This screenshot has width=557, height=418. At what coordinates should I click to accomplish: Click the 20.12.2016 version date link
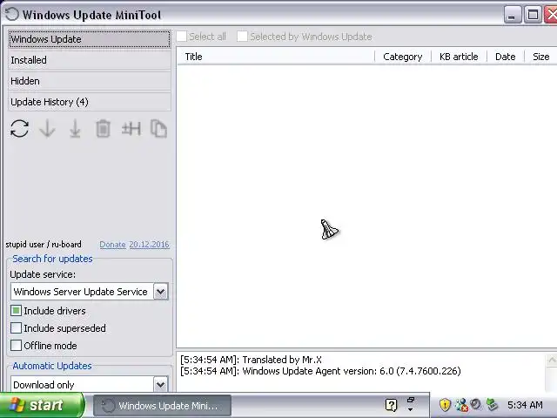pyautogui.click(x=149, y=245)
